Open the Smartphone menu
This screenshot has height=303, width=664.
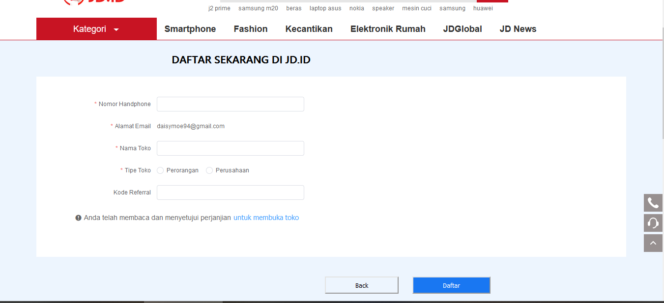(x=190, y=29)
